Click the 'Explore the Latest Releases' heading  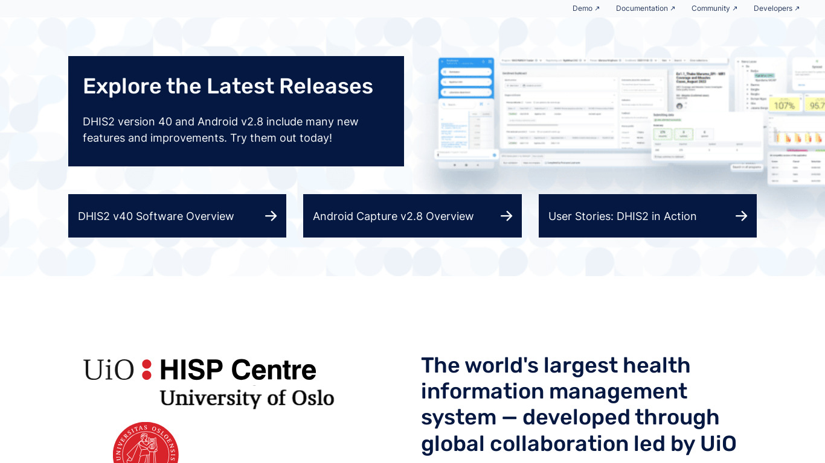(x=228, y=86)
